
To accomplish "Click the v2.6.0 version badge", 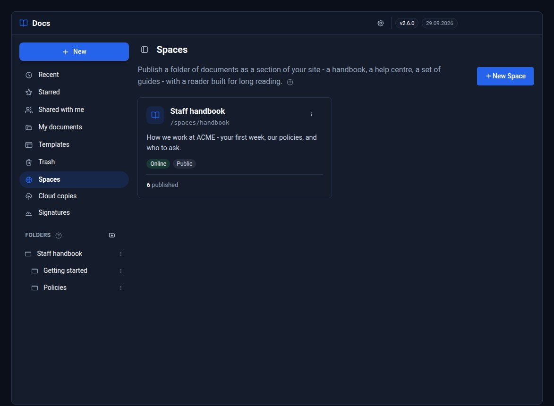I will tap(407, 23).
